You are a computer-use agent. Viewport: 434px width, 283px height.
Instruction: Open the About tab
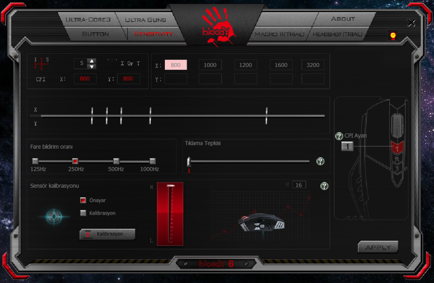coord(343,19)
